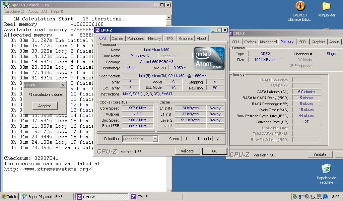
Task: Click the Core Speed value 997.6 MHz
Action: coord(138,108)
